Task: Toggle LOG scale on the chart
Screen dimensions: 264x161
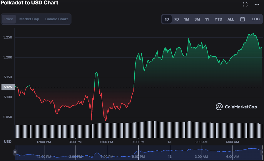Action: [256, 19]
